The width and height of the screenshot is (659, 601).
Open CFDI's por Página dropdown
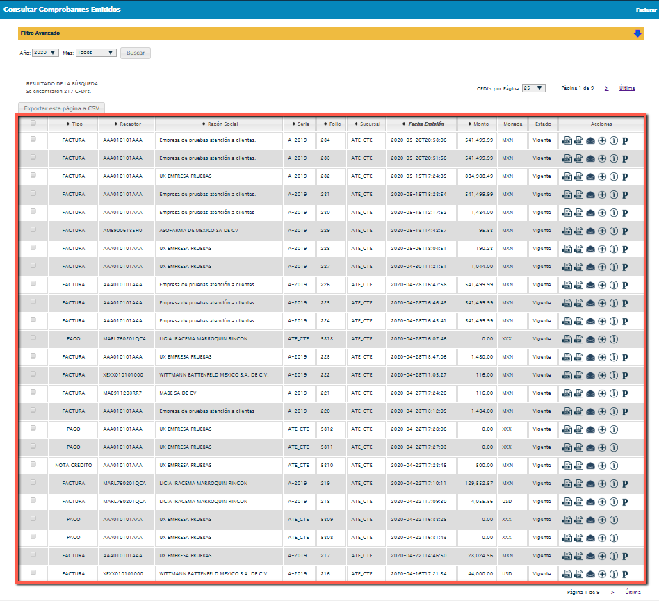(x=534, y=88)
